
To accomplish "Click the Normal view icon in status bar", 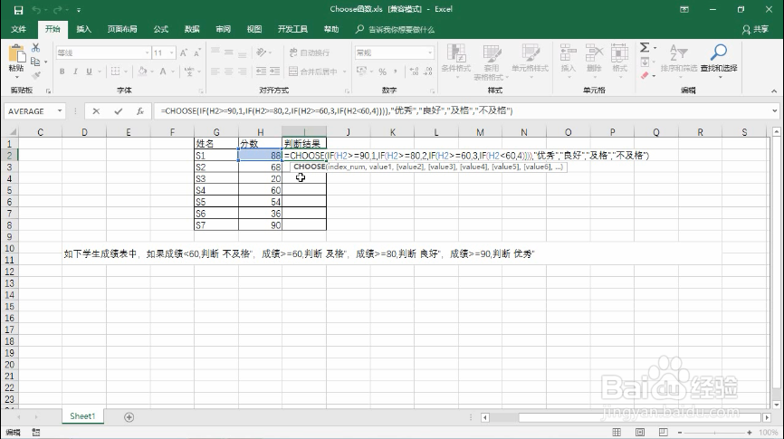I will pos(617,432).
